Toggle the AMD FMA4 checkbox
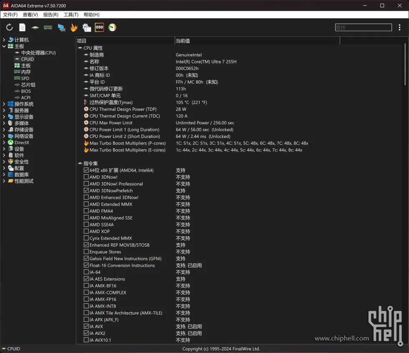The image size is (409, 353). (86, 211)
